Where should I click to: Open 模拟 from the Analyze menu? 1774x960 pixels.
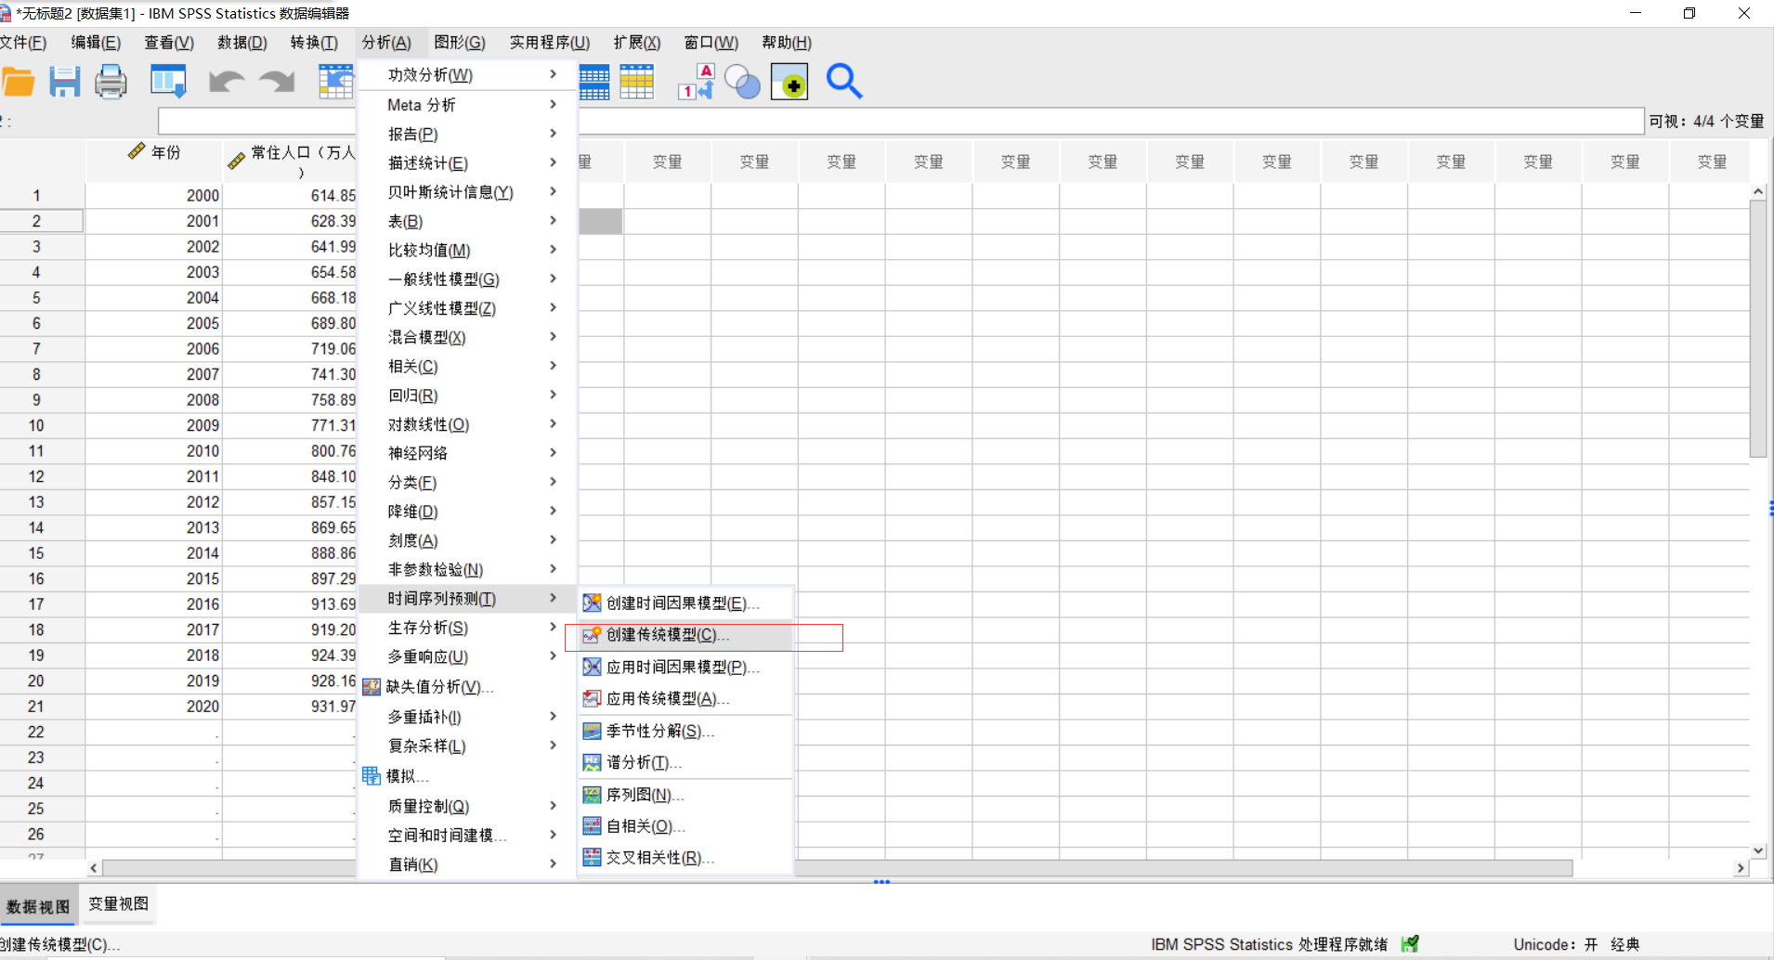pyautogui.click(x=466, y=776)
